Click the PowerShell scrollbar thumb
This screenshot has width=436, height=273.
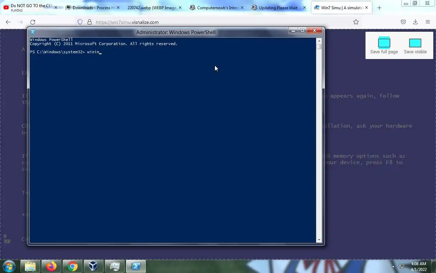319,46
